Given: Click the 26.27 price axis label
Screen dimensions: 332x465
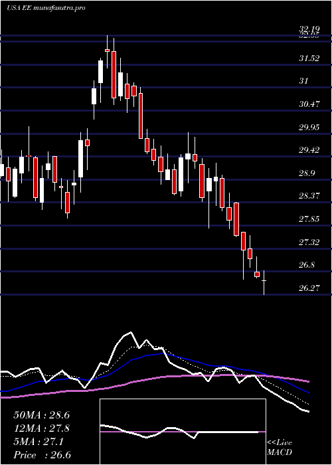Looking at the screenshot, I should (x=309, y=288).
